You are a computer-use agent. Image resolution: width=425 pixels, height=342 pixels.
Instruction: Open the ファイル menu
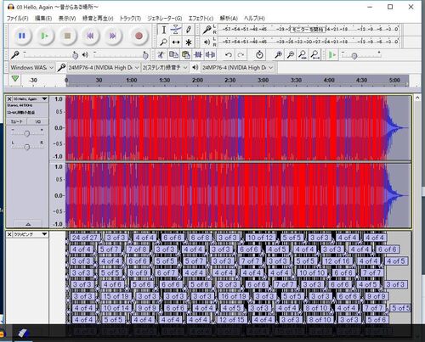(17, 19)
